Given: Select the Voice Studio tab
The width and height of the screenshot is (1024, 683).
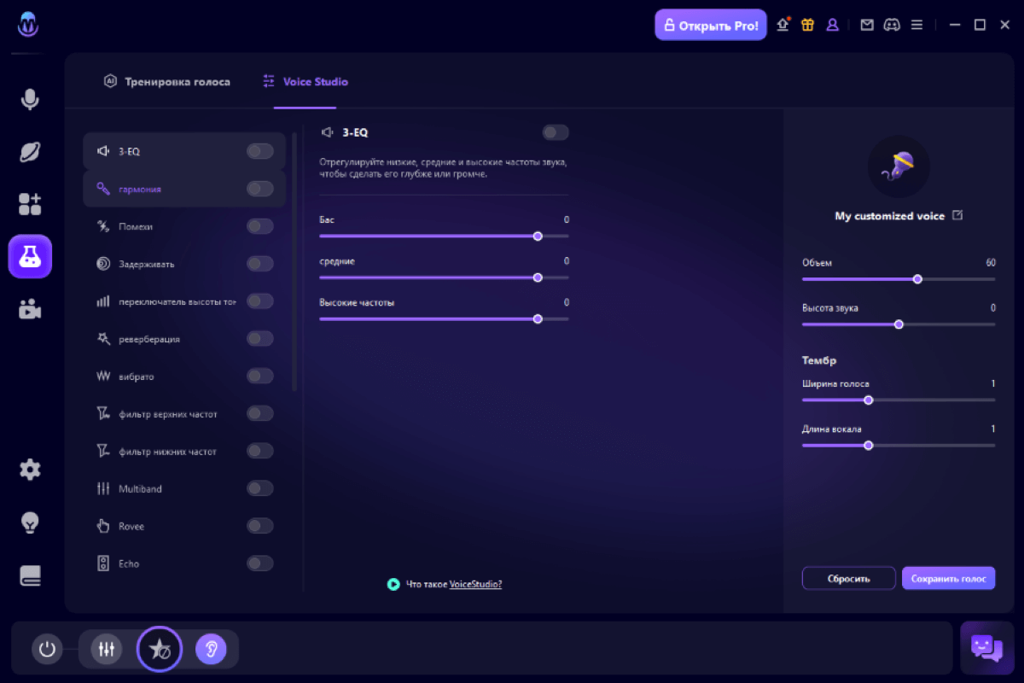Looking at the screenshot, I should tap(305, 81).
